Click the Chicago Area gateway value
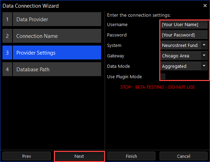 pyautogui.click(x=180, y=56)
